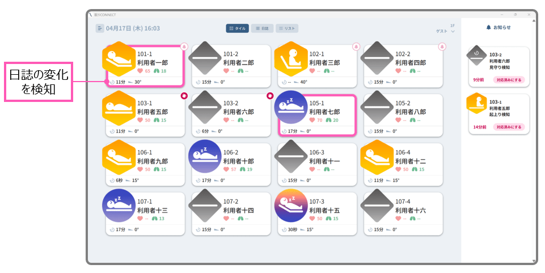Click the bell badge on tile 102-2

coord(442,46)
